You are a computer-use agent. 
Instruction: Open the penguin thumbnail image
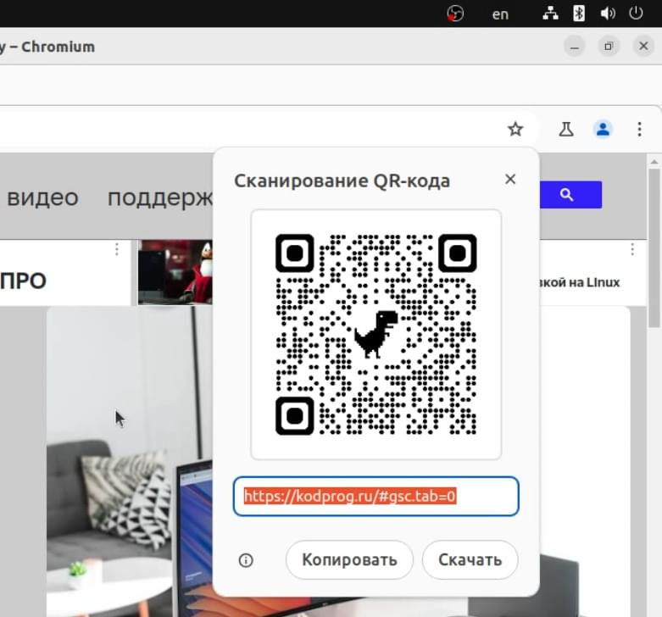coord(175,272)
